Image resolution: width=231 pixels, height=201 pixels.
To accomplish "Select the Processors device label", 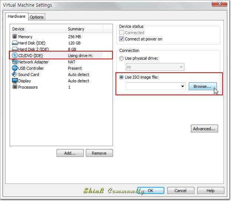I will (x=28, y=87).
